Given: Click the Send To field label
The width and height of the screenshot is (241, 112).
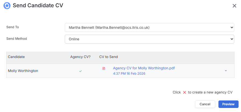Looking at the screenshot, I should pos(13,27).
